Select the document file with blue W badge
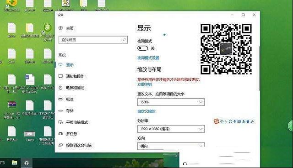 pos(30,84)
